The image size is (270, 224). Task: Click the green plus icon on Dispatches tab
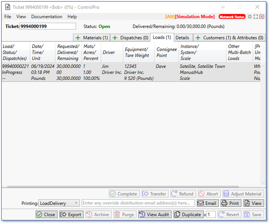click(x=115, y=38)
